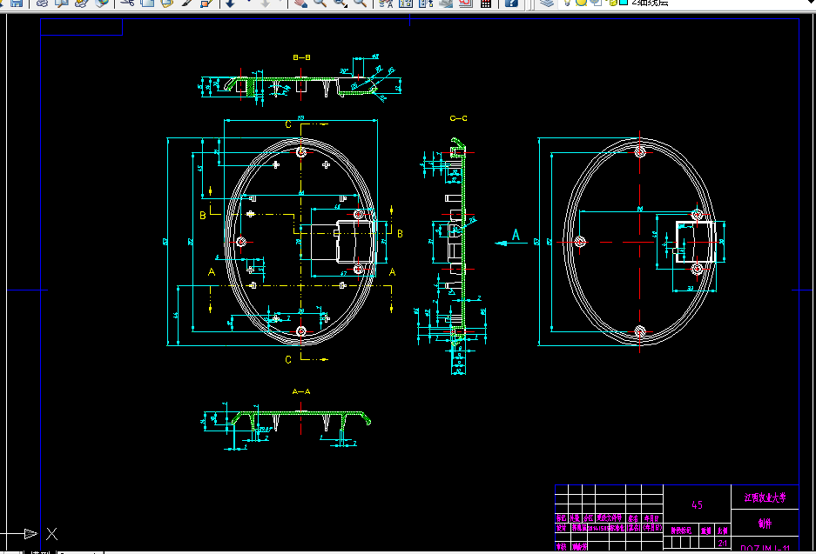Open the Sheet Set Manager icon
Viewport: 816px width, 554px height.
[446, 3]
